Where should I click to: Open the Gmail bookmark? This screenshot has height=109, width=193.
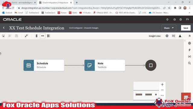19,13
